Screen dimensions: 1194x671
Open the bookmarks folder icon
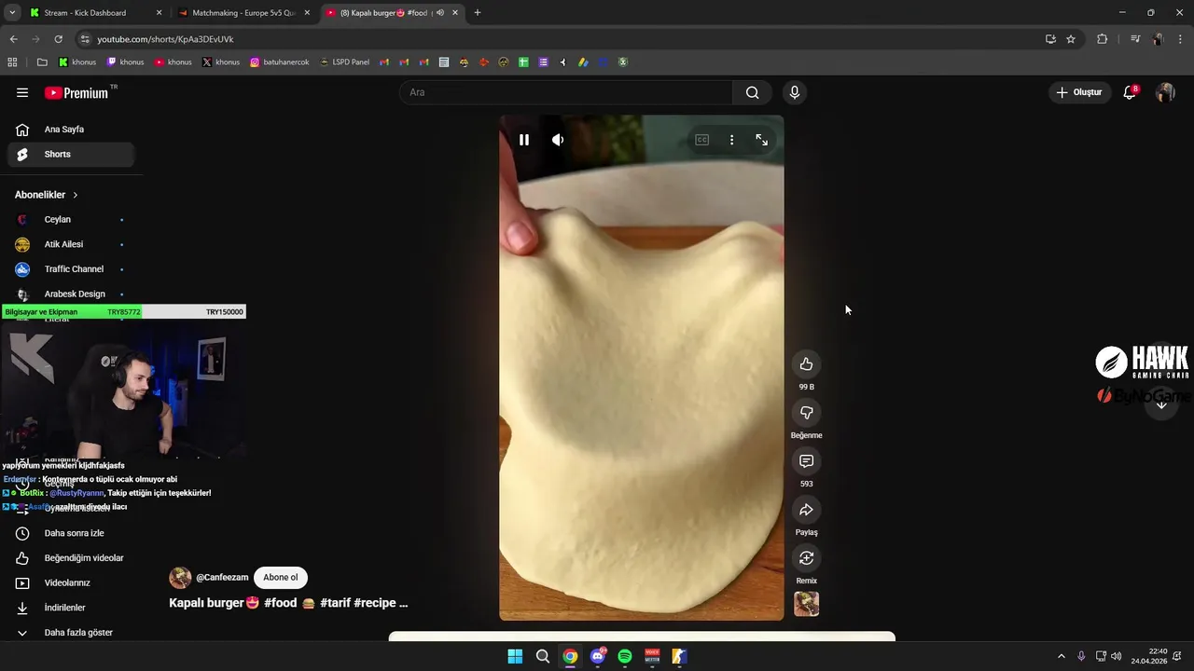coord(42,62)
